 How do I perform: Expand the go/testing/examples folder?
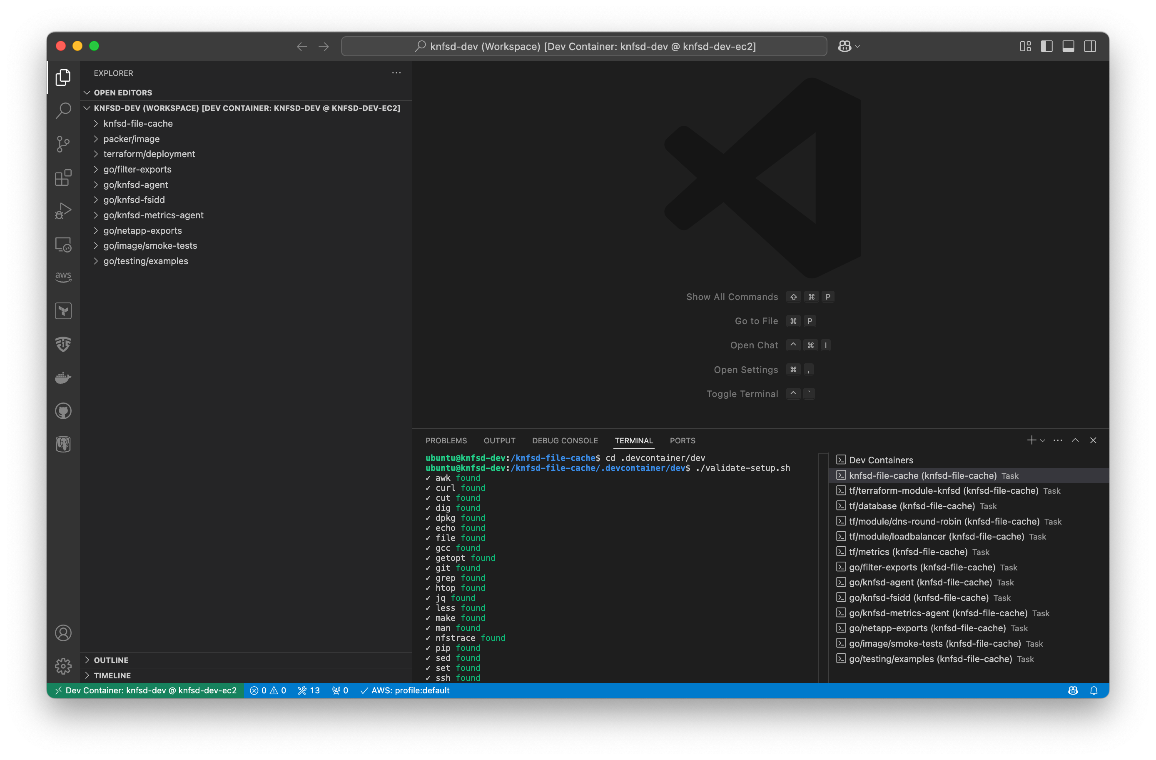tap(246, 261)
